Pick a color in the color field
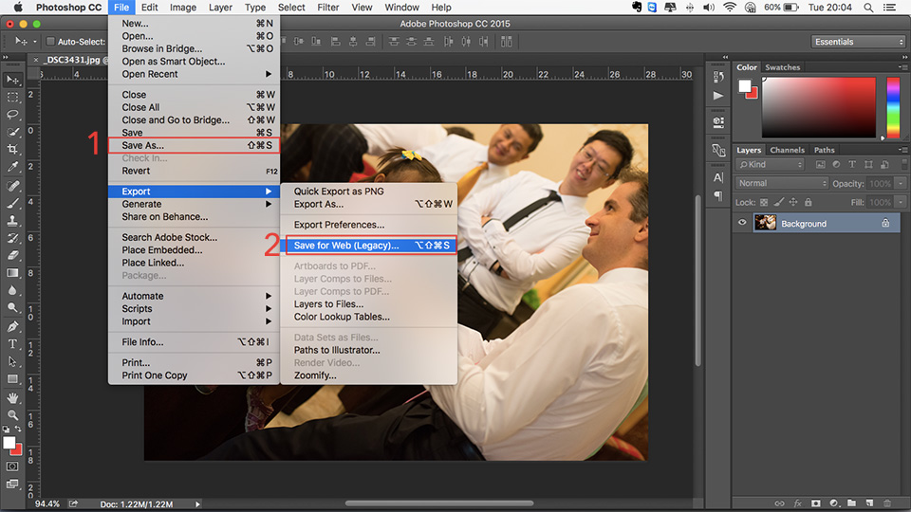Viewport: 911px width, 512px height. coord(819,107)
